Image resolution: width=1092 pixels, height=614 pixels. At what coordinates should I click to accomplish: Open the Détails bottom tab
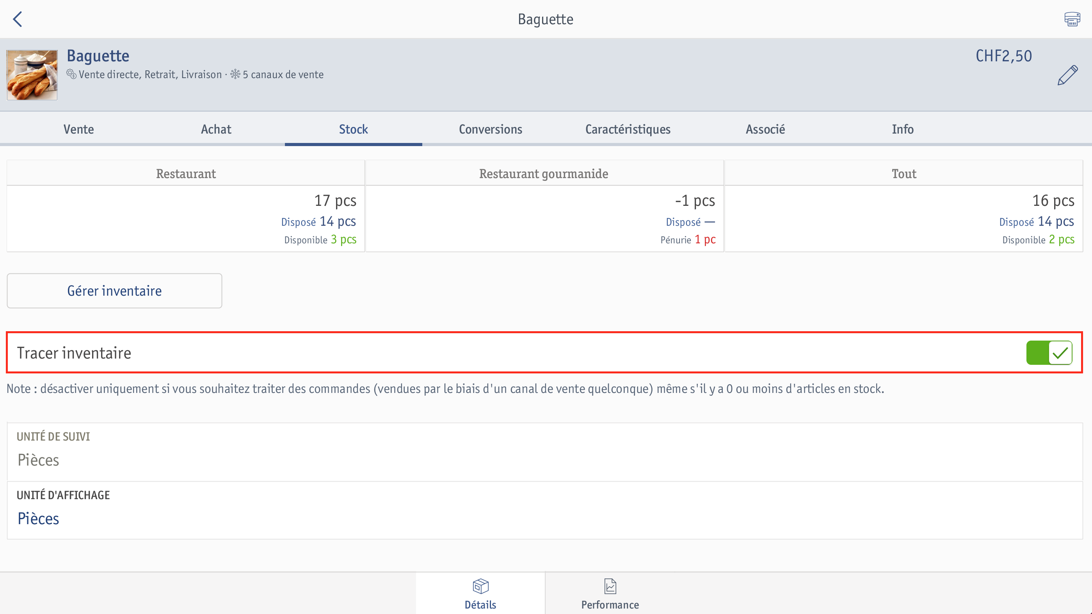tap(480, 594)
